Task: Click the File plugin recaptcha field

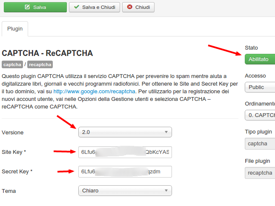Action: pos(260,173)
